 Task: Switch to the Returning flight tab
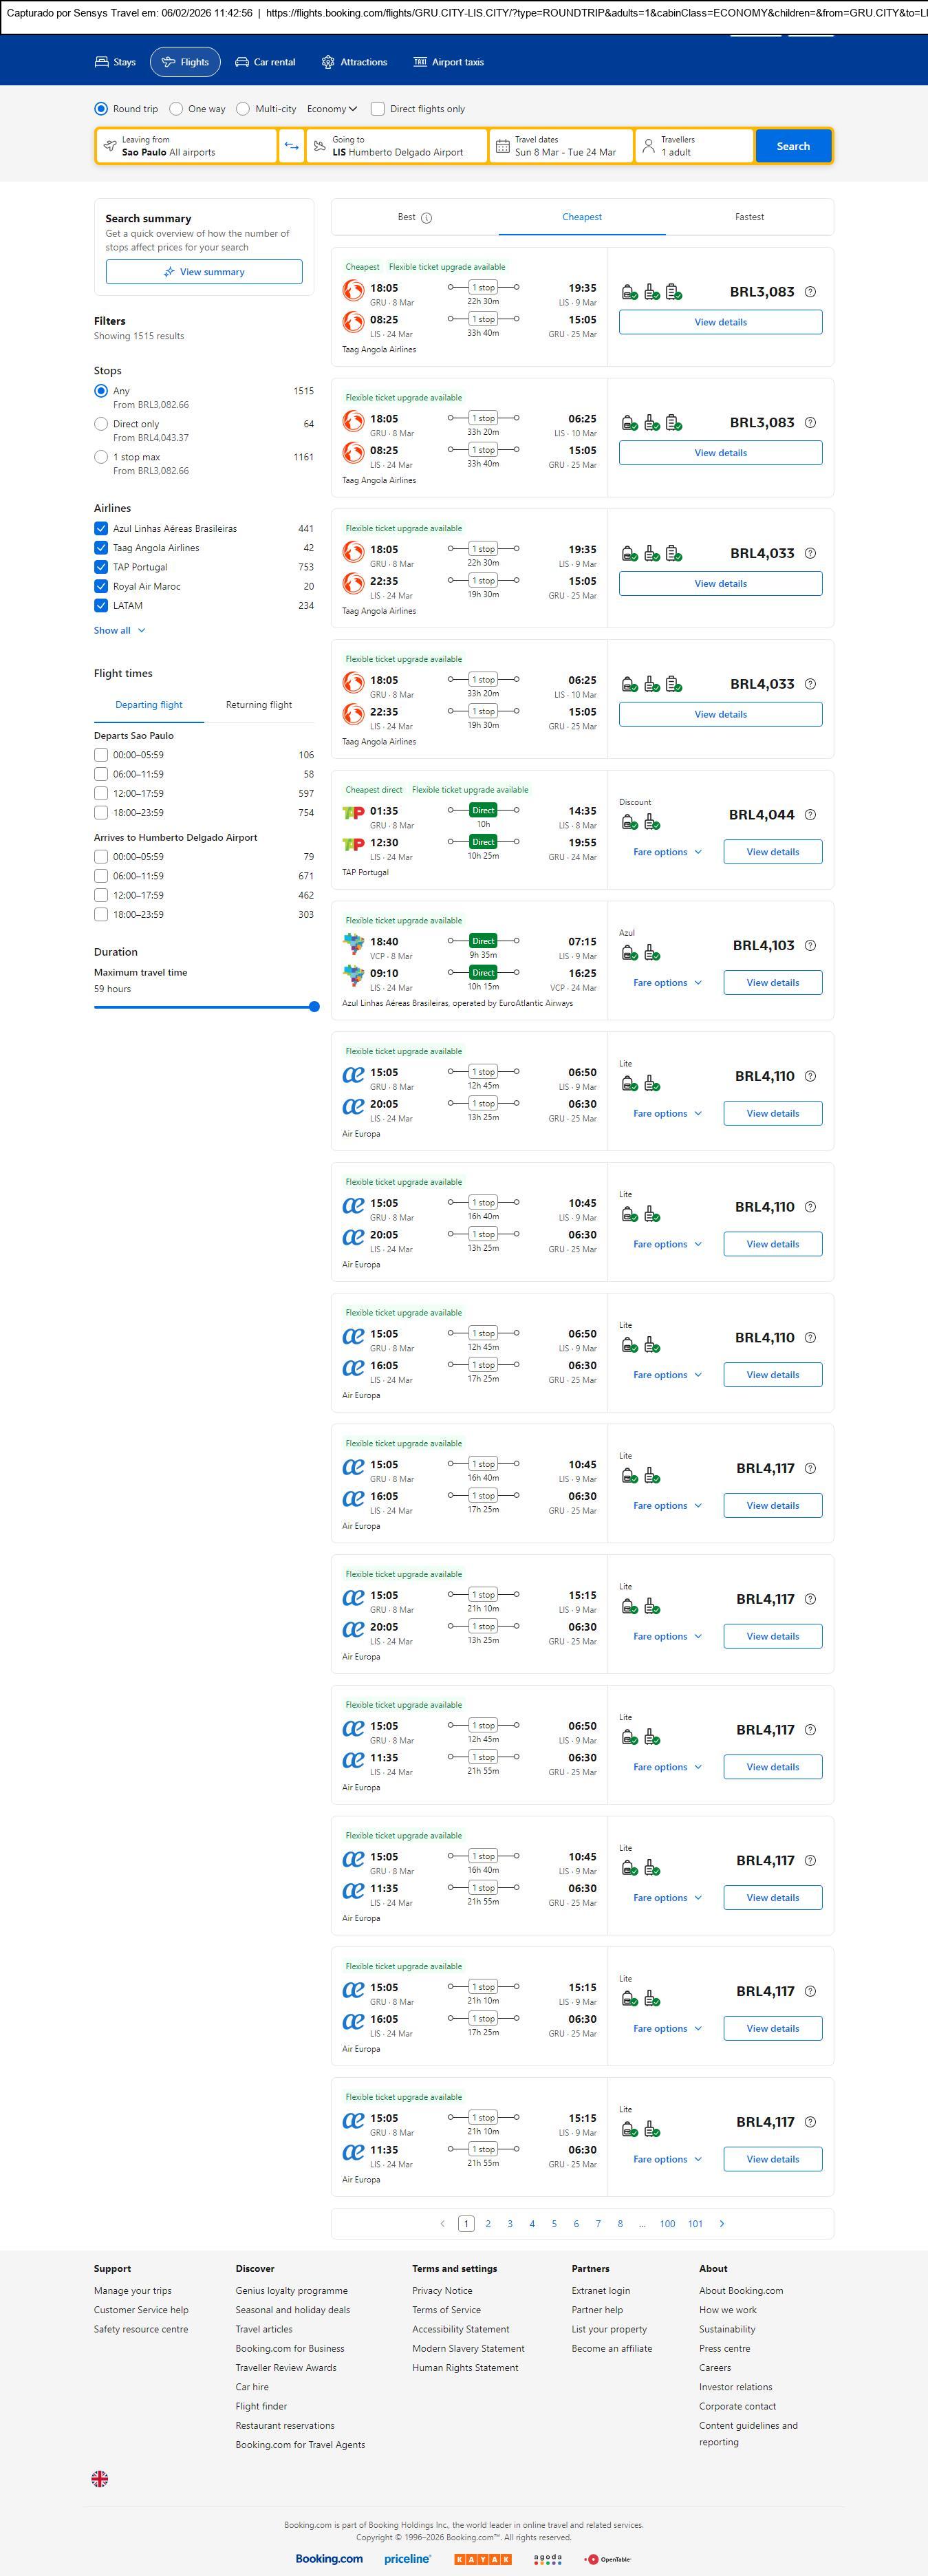259,705
